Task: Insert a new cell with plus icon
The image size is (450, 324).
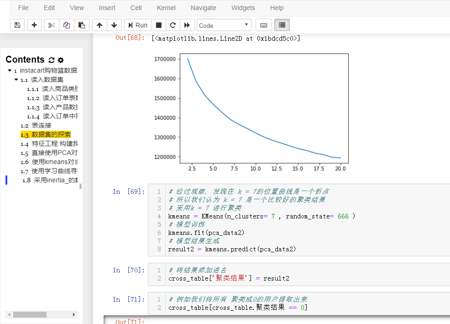Action: click(x=34, y=25)
